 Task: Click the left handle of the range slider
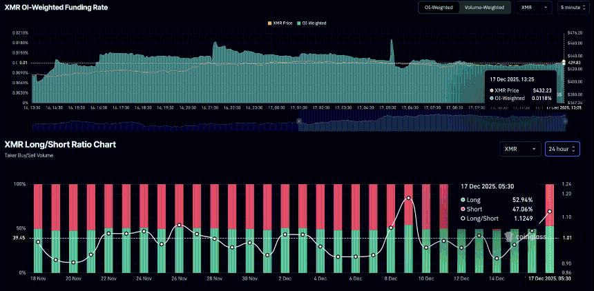pos(298,121)
